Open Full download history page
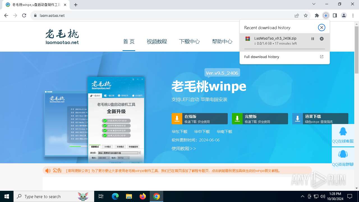Viewport: 359px width, 202px height. [x=285, y=57]
